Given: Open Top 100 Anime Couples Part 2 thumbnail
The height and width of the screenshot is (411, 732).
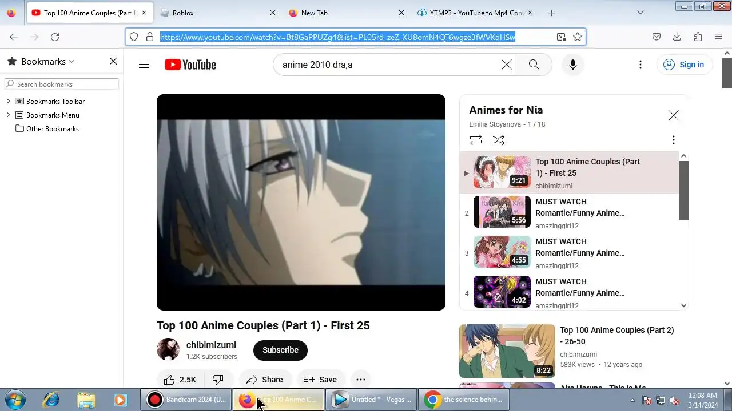Looking at the screenshot, I should point(507,351).
